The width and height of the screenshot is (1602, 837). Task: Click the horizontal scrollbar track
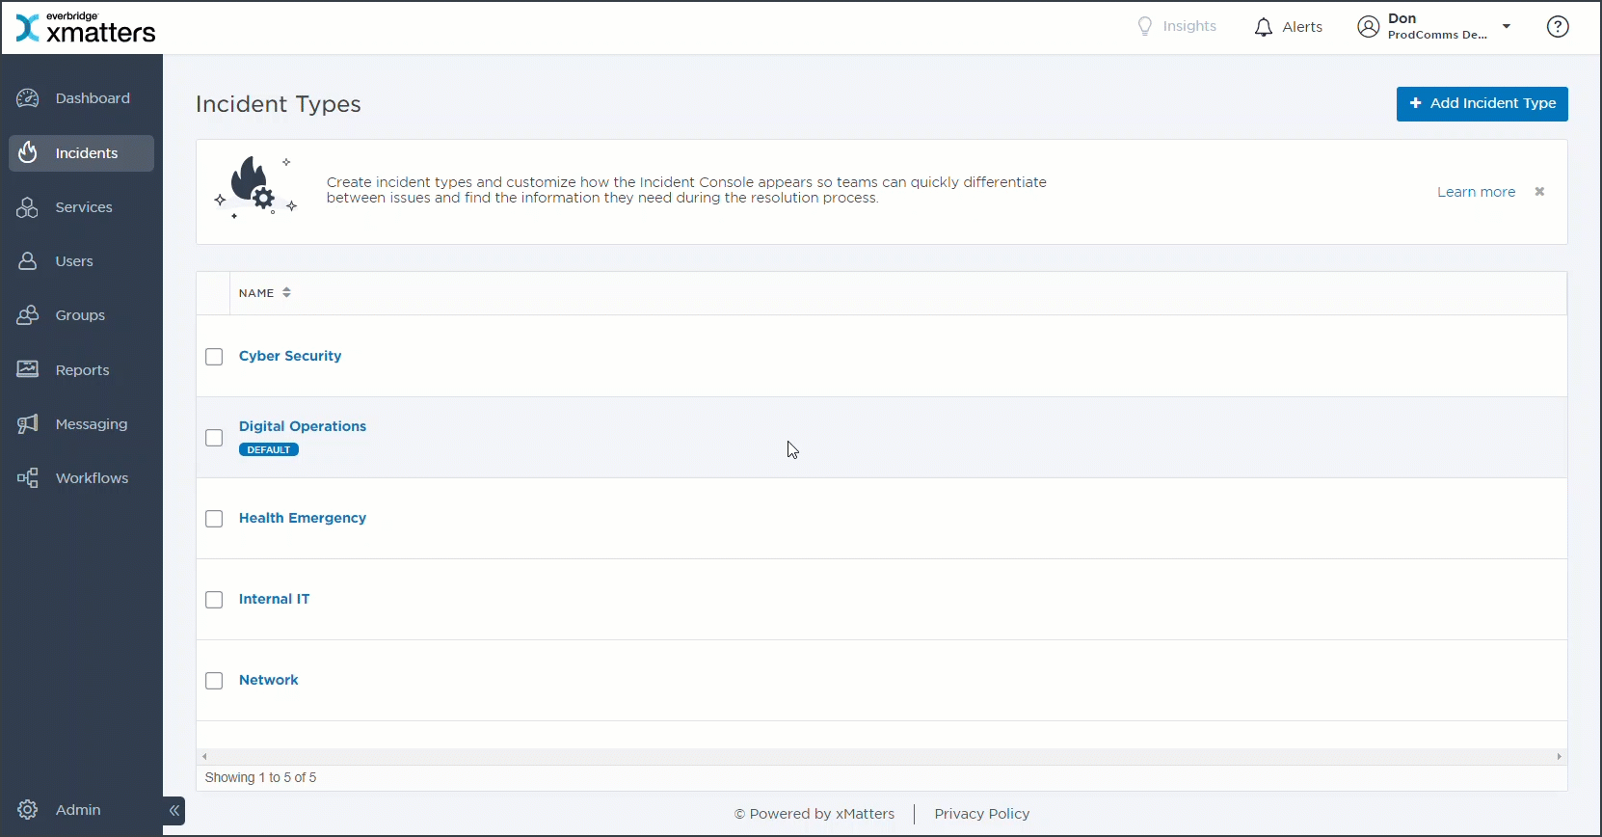tap(881, 757)
